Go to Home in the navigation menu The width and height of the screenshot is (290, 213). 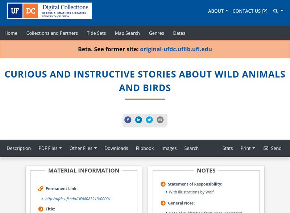pos(11,33)
